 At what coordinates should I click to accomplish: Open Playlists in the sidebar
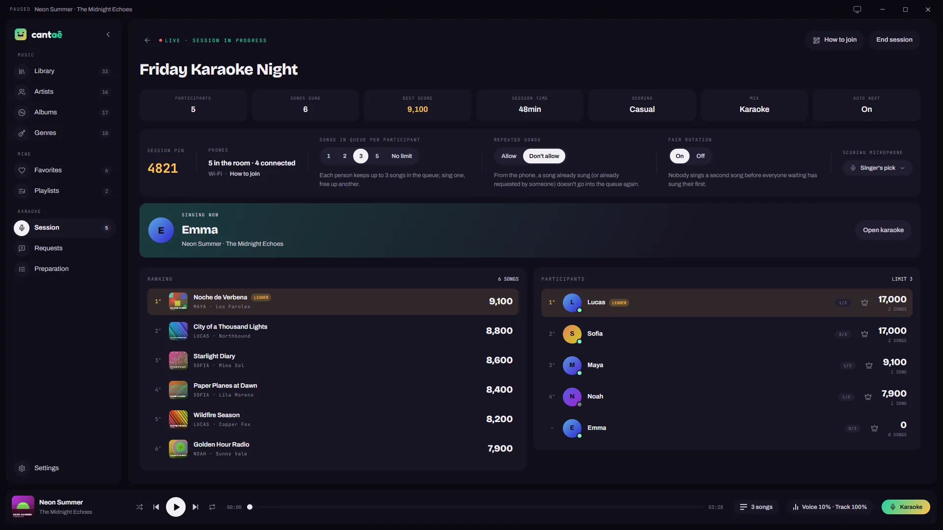(64, 191)
